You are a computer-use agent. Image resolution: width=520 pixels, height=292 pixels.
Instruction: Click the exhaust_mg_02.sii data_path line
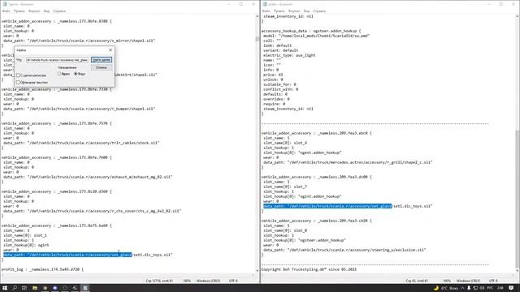(88, 177)
